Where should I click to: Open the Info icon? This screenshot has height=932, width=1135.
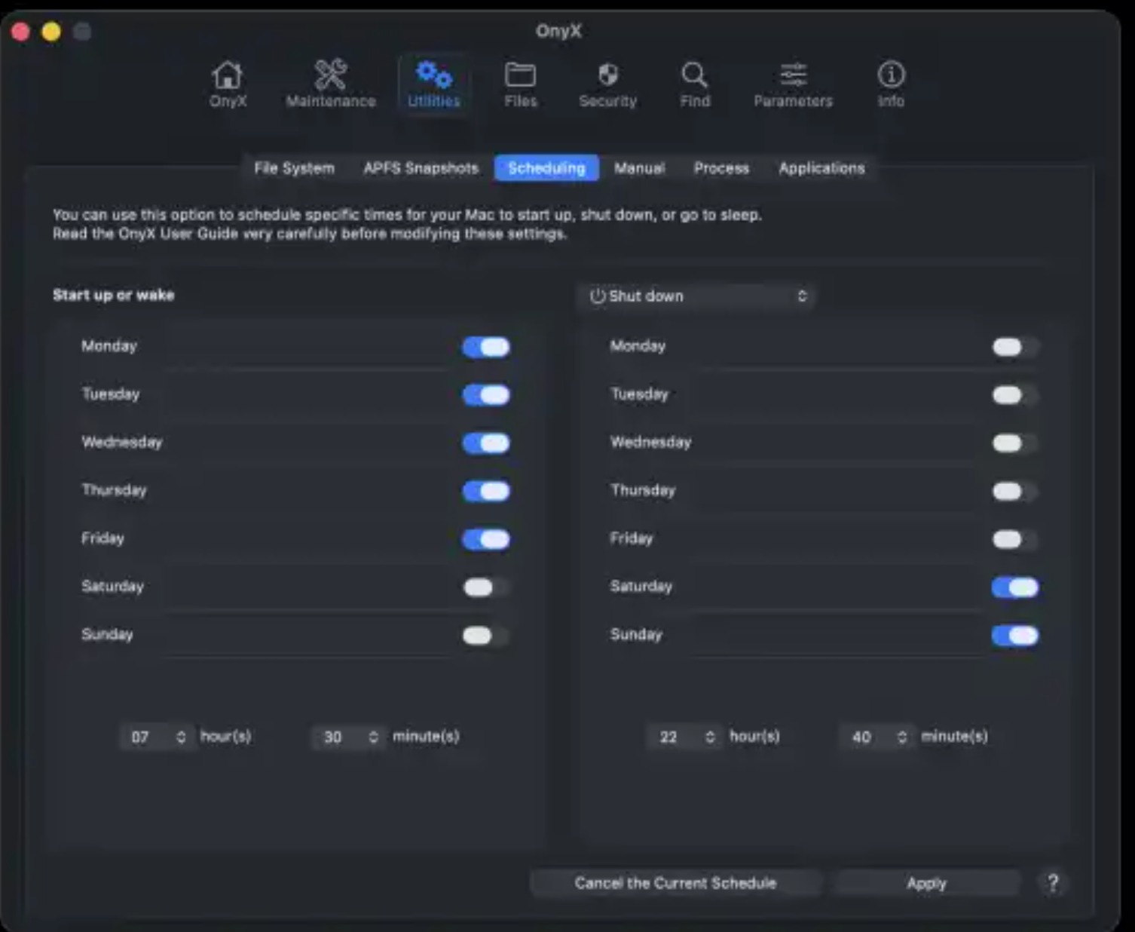coord(891,84)
